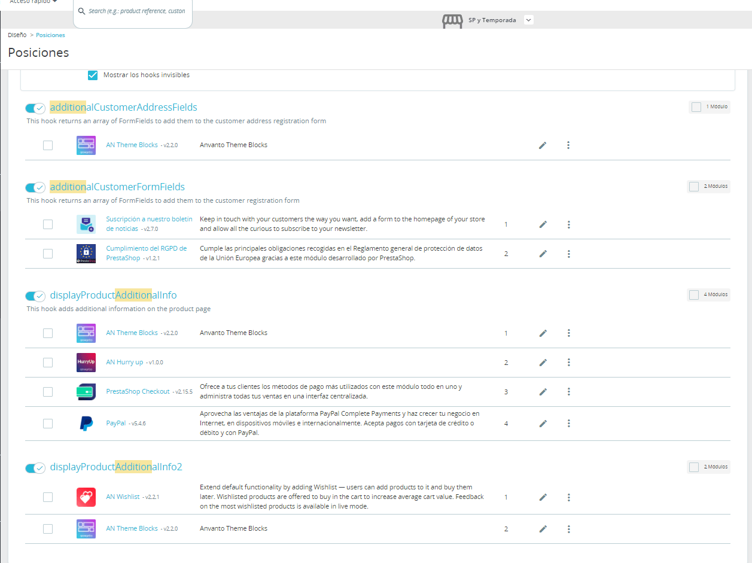
Task: Click the Cumplimiento del RGPD module logo
Action: [86, 254]
